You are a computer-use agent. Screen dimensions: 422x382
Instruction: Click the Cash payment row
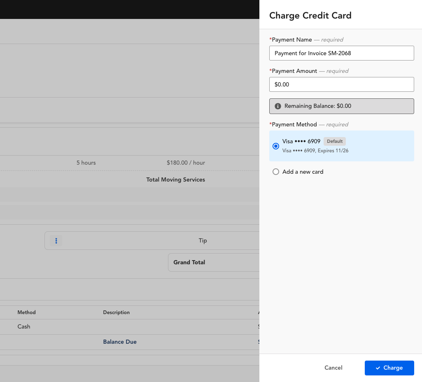(130, 326)
